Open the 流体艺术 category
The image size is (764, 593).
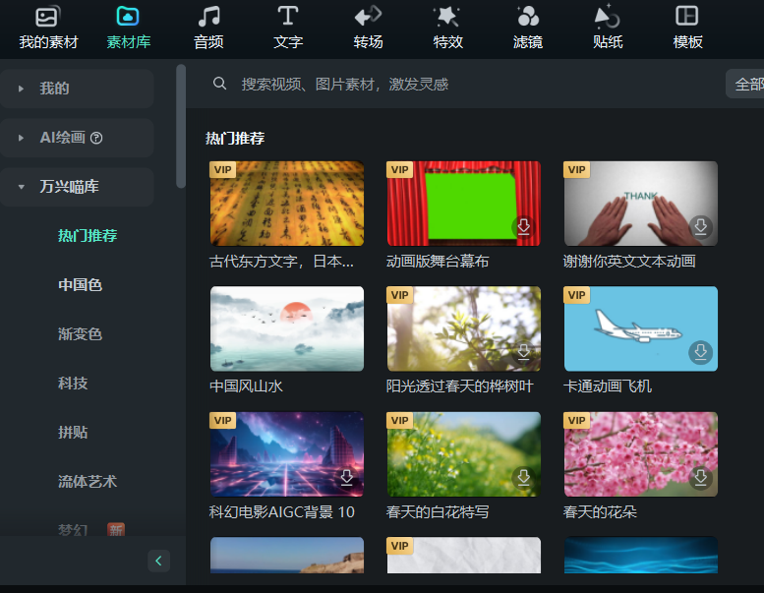[x=88, y=482]
